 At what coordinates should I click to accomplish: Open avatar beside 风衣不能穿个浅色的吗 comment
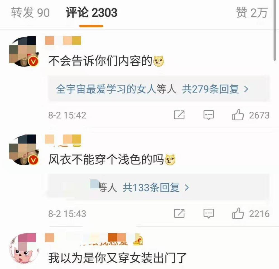pos(24,150)
